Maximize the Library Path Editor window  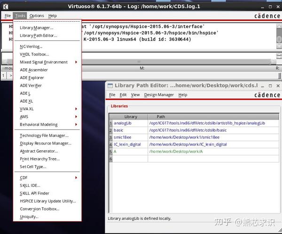coord(270,86)
